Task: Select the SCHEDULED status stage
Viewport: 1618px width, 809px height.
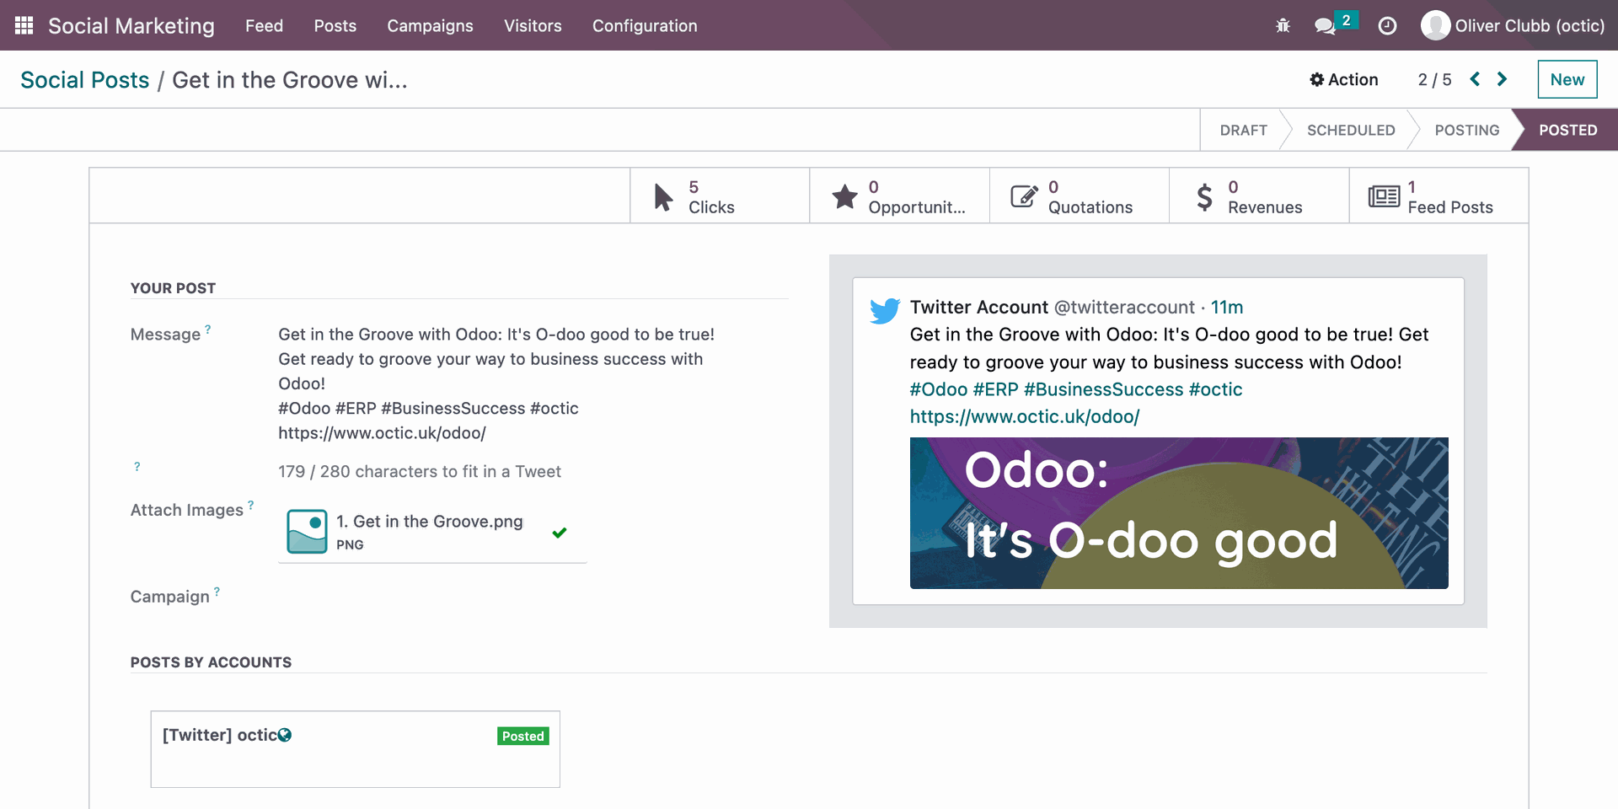Action: [x=1351, y=130]
